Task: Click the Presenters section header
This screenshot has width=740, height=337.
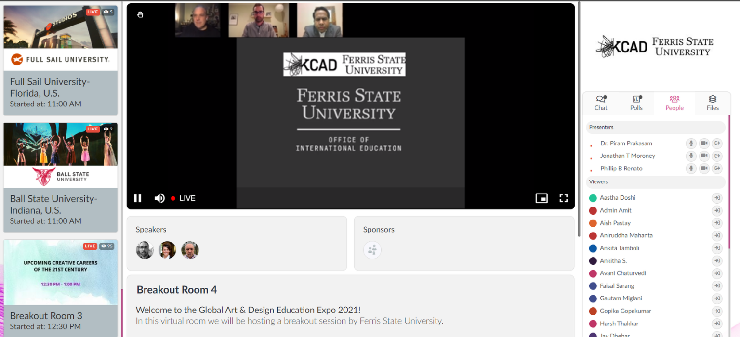Action: pyautogui.click(x=656, y=127)
